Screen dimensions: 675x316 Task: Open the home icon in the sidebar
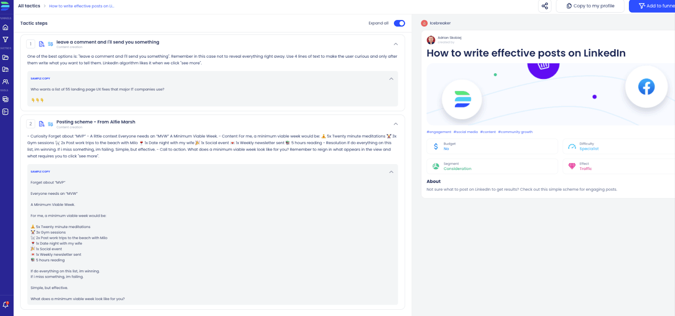click(x=5, y=27)
